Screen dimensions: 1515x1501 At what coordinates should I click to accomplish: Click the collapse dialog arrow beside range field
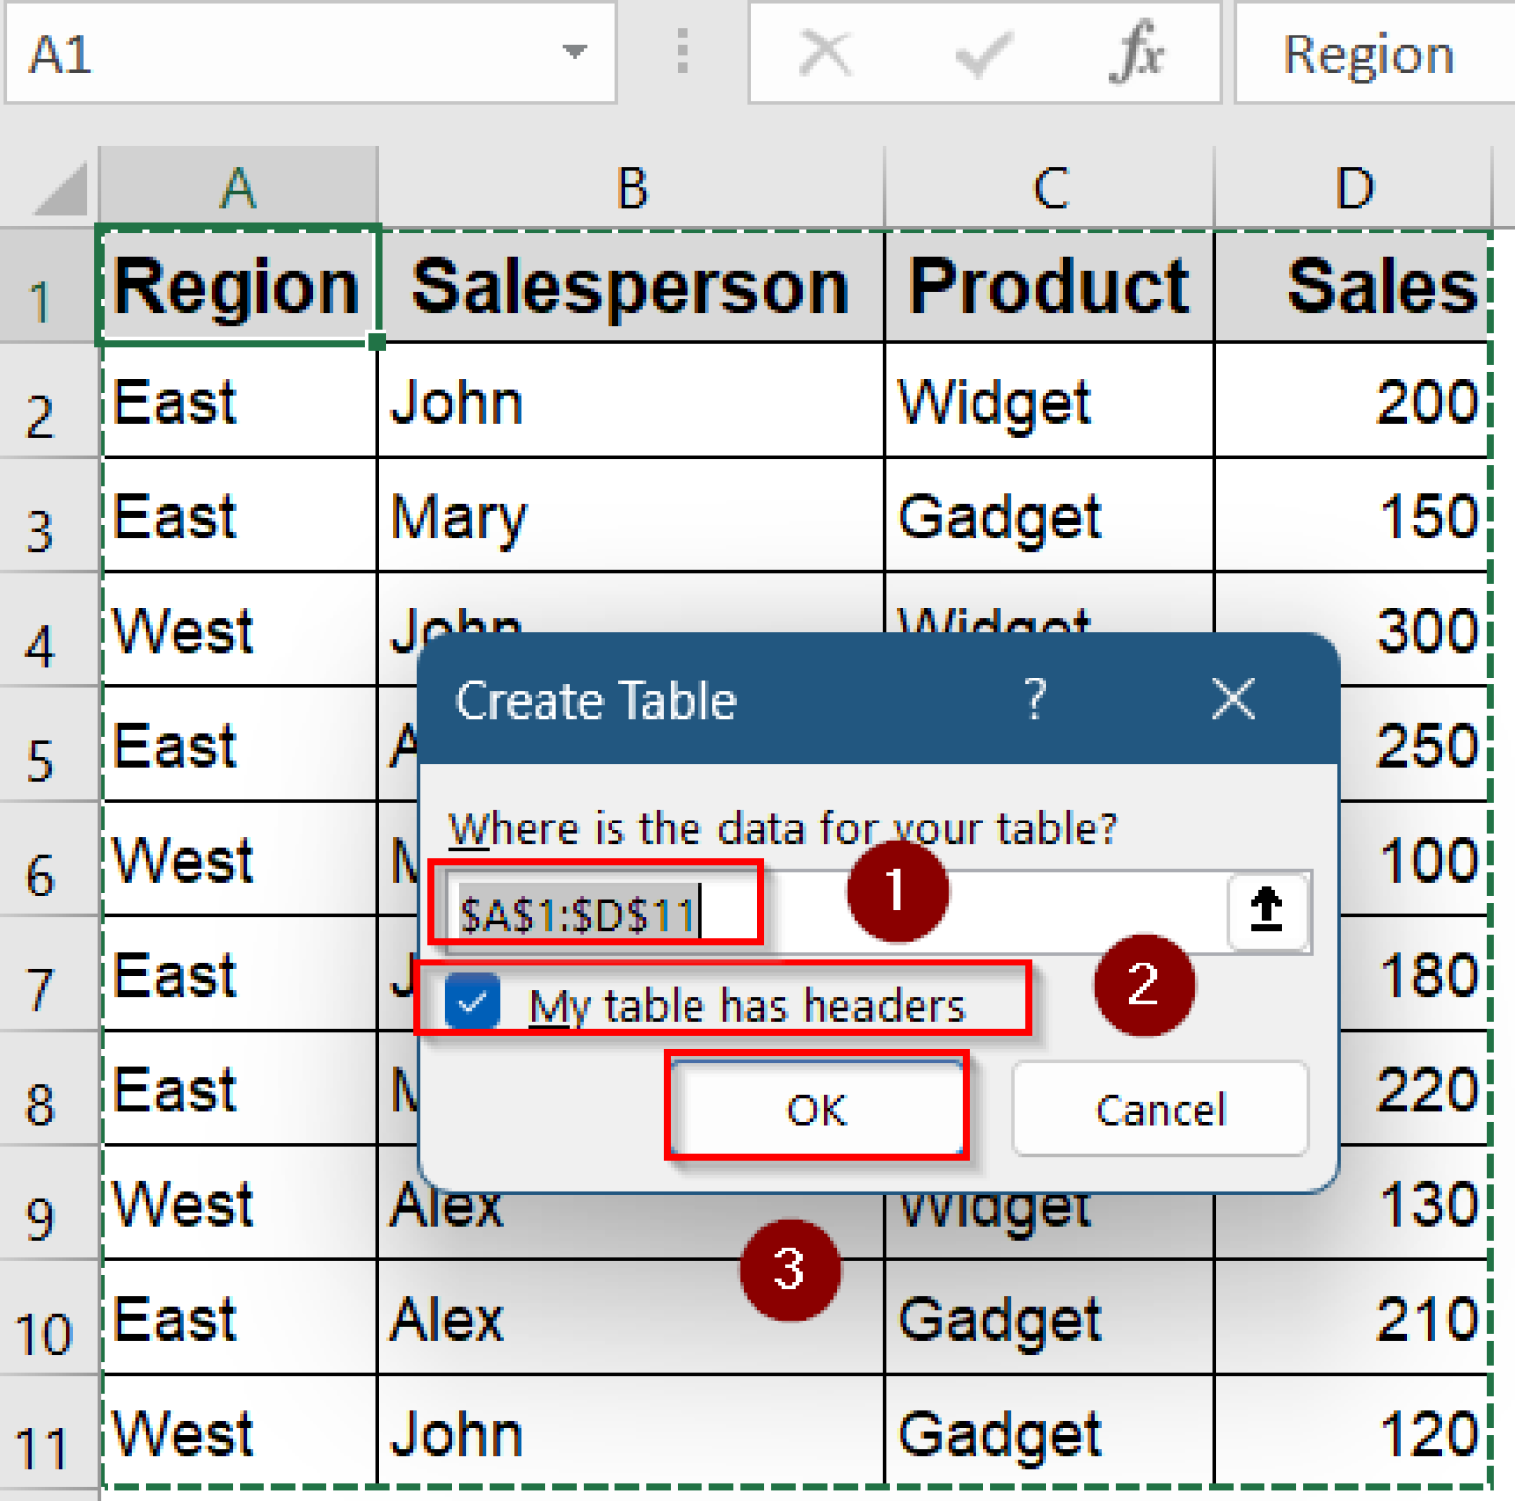click(1266, 911)
